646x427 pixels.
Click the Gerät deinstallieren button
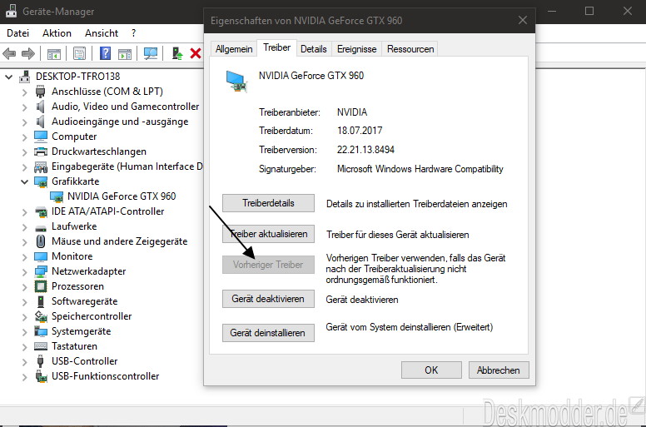point(268,333)
